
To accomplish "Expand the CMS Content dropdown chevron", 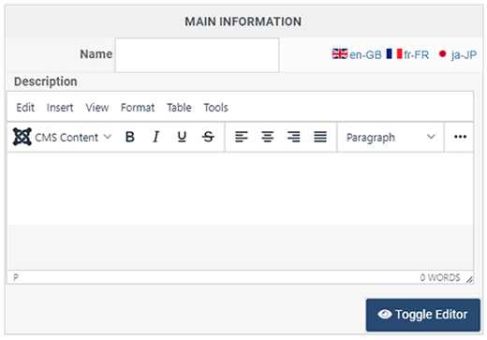I will pyautogui.click(x=108, y=137).
